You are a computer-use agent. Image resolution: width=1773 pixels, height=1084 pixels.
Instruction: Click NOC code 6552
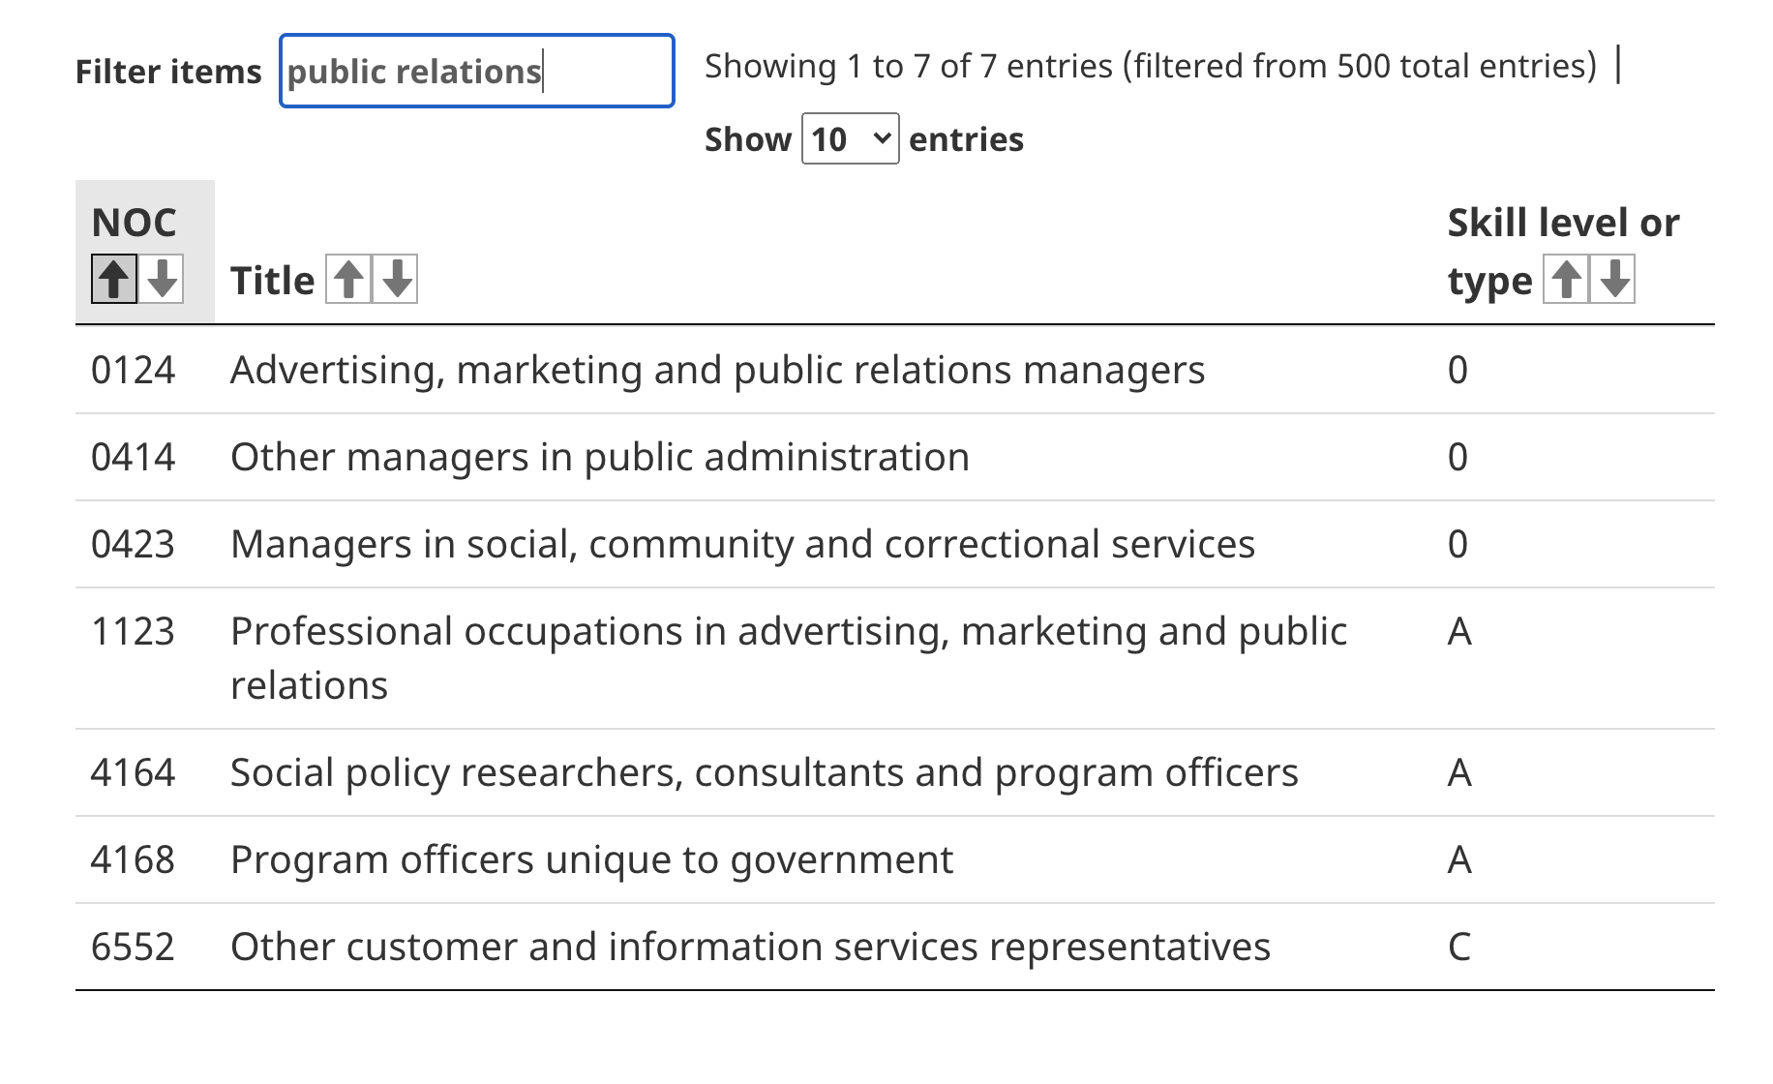[134, 947]
